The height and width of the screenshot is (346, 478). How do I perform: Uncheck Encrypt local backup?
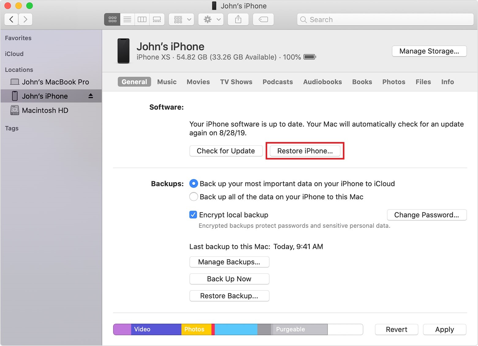click(x=193, y=215)
